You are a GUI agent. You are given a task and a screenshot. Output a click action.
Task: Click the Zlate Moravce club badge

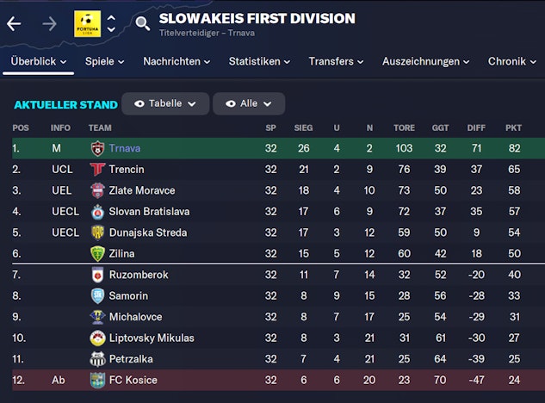click(x=97, y=190)
